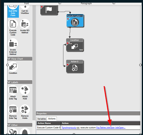143x135 pixels.
Task: Switch to the Actions tab
Action: (x=52, y=119)
